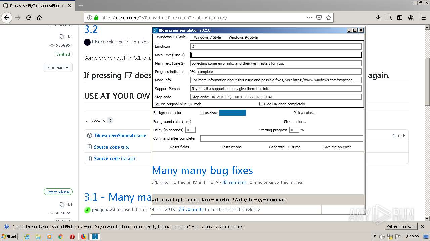
Task: Open Windows Start menu
Action: click(x=9, y=237)
